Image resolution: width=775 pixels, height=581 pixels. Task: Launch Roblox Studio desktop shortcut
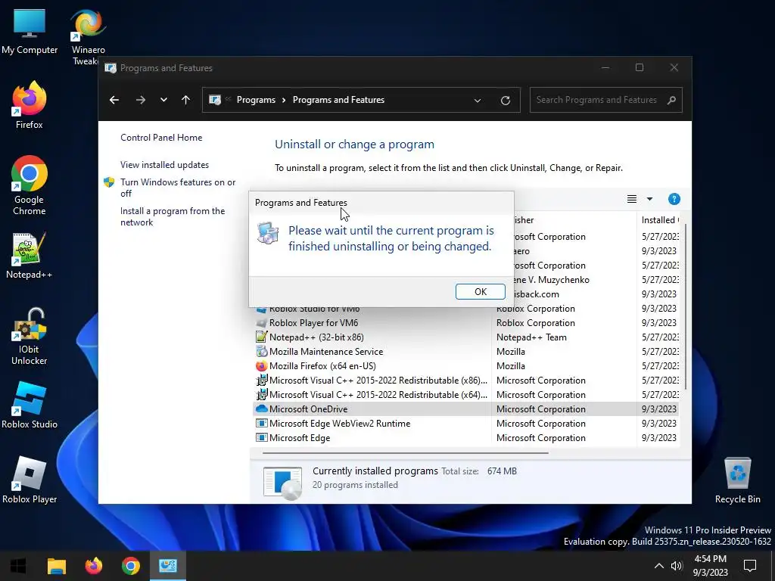pyautogui.click(x=30, y=405)
